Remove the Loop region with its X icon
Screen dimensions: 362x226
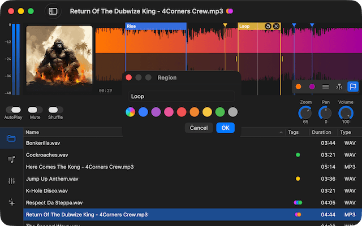tap(276, 26)
